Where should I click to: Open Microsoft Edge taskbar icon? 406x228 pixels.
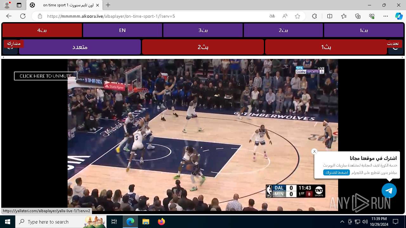(x=130, y=222)
